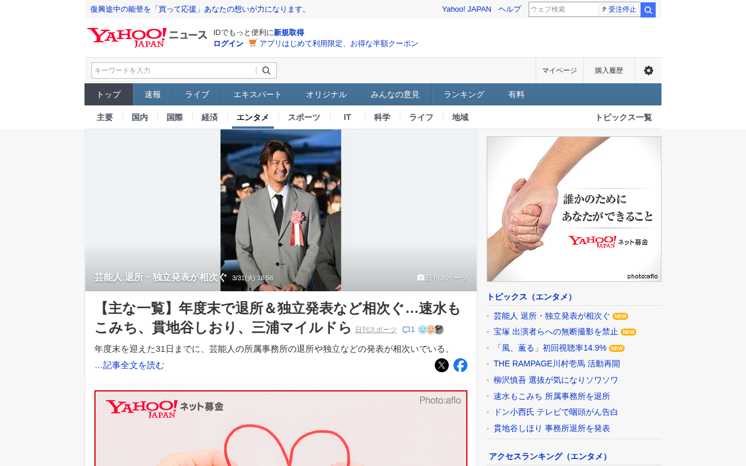This screenshot has height=466, width=746.
Task: Click the ログイン link
Action: point(228,44)
